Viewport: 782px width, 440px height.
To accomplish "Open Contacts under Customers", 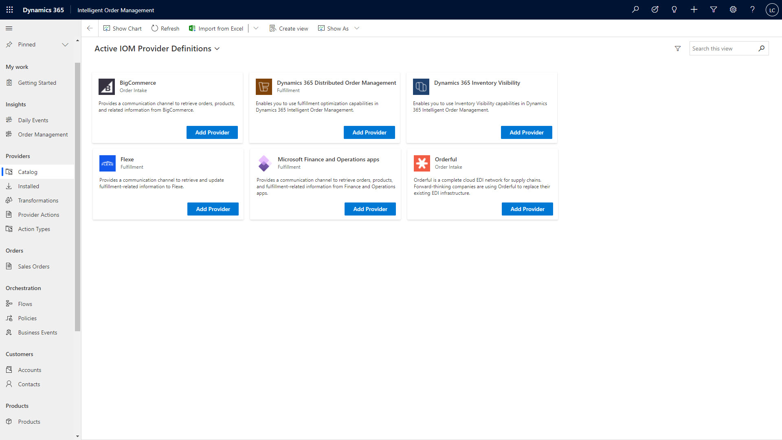I will tap(37, 384).
